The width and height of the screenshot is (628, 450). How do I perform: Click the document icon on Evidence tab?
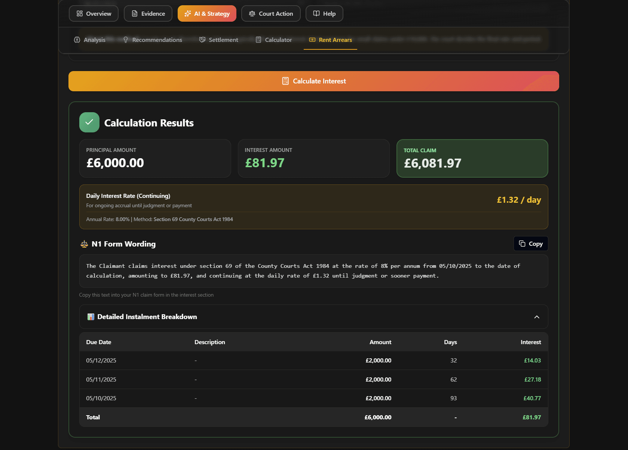(134, 13)
